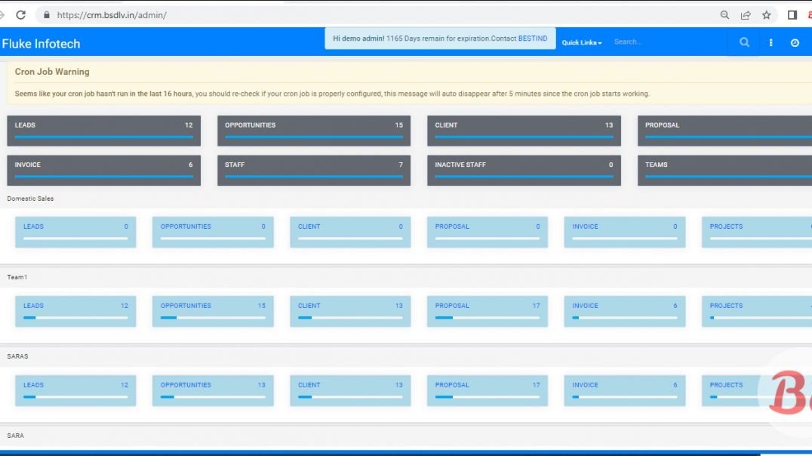Click the share icon in the address bar

(x=746, y=14)
